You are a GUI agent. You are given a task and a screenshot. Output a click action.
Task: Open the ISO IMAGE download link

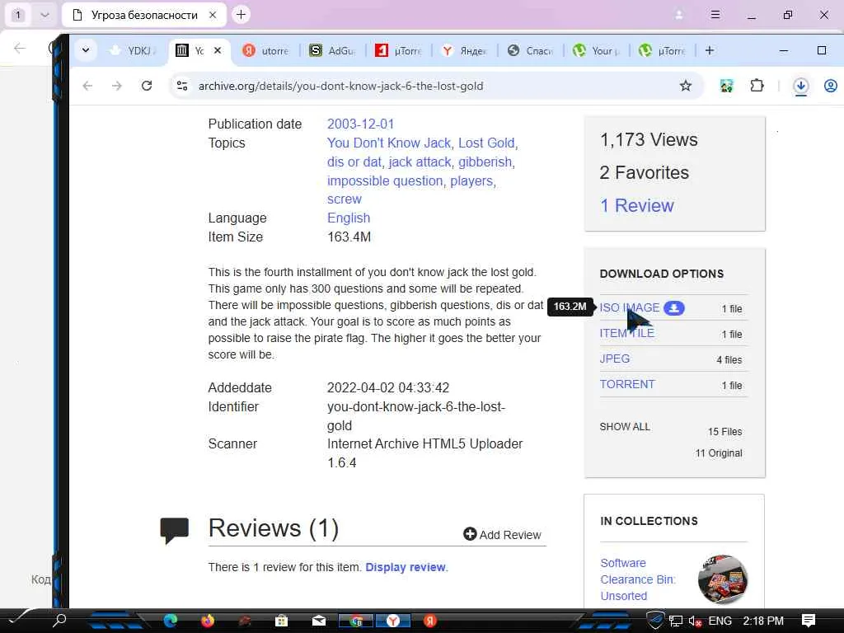point(629,307)
